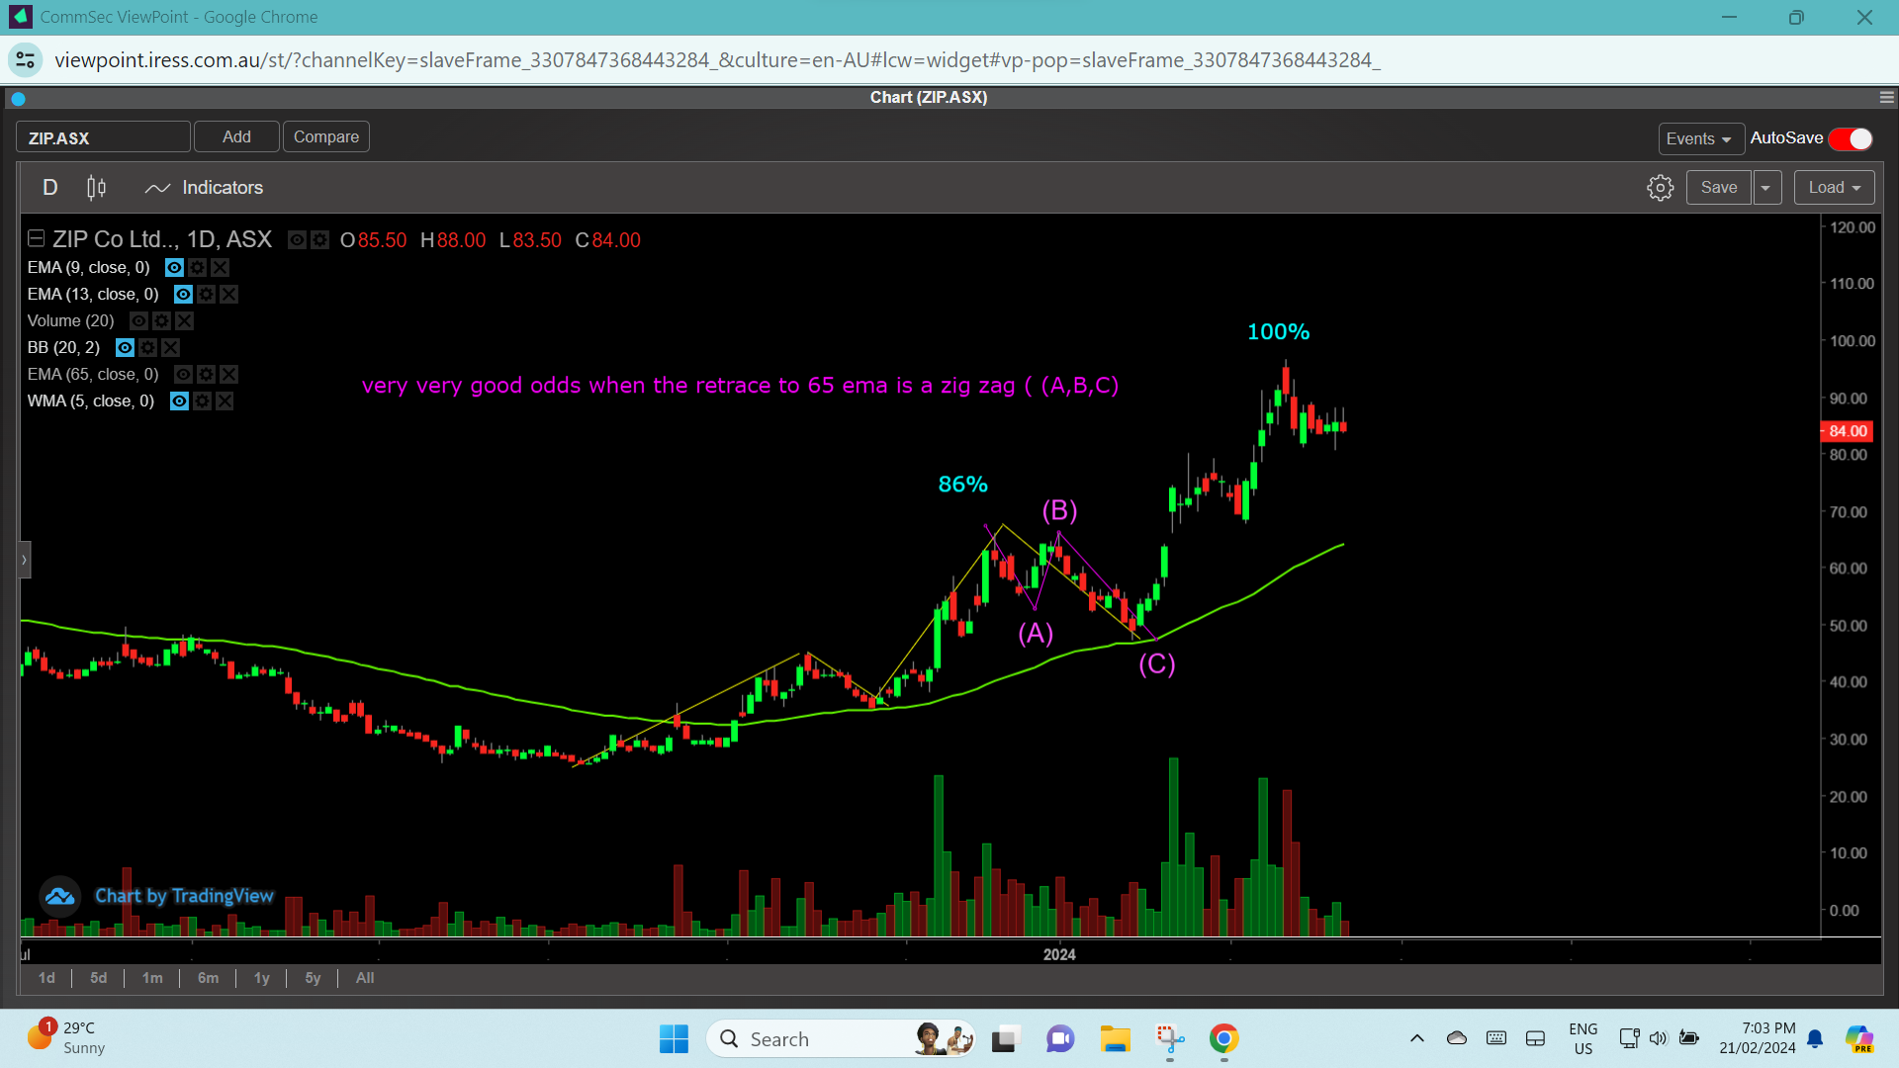Remove the EMA (9, close, 0) indicator

tap(220, 268)
